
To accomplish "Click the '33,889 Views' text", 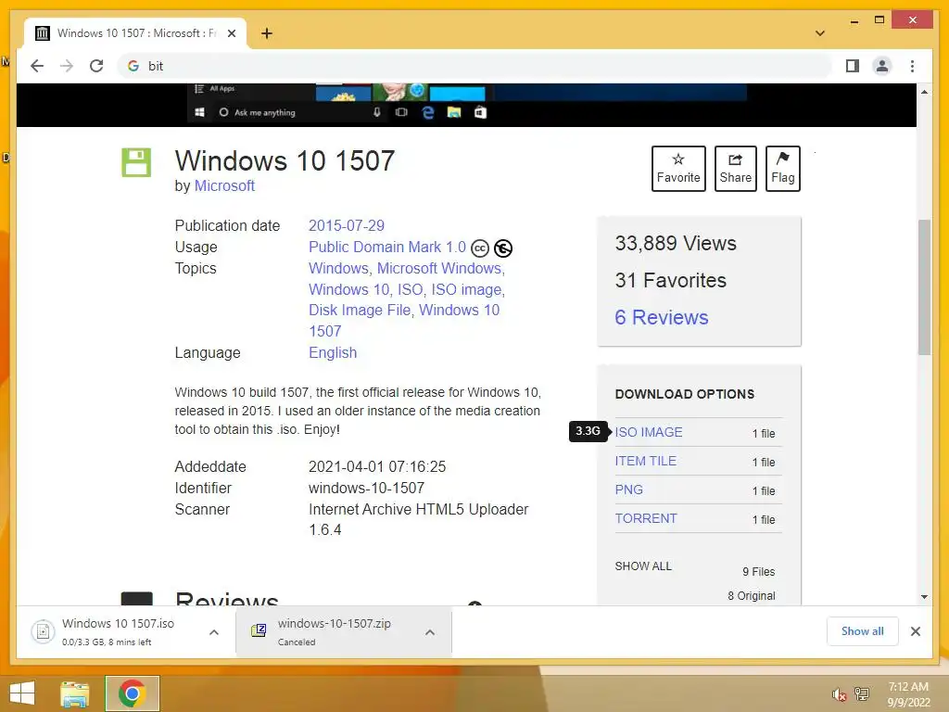I will pyautogui.click(x=676, y=244).
